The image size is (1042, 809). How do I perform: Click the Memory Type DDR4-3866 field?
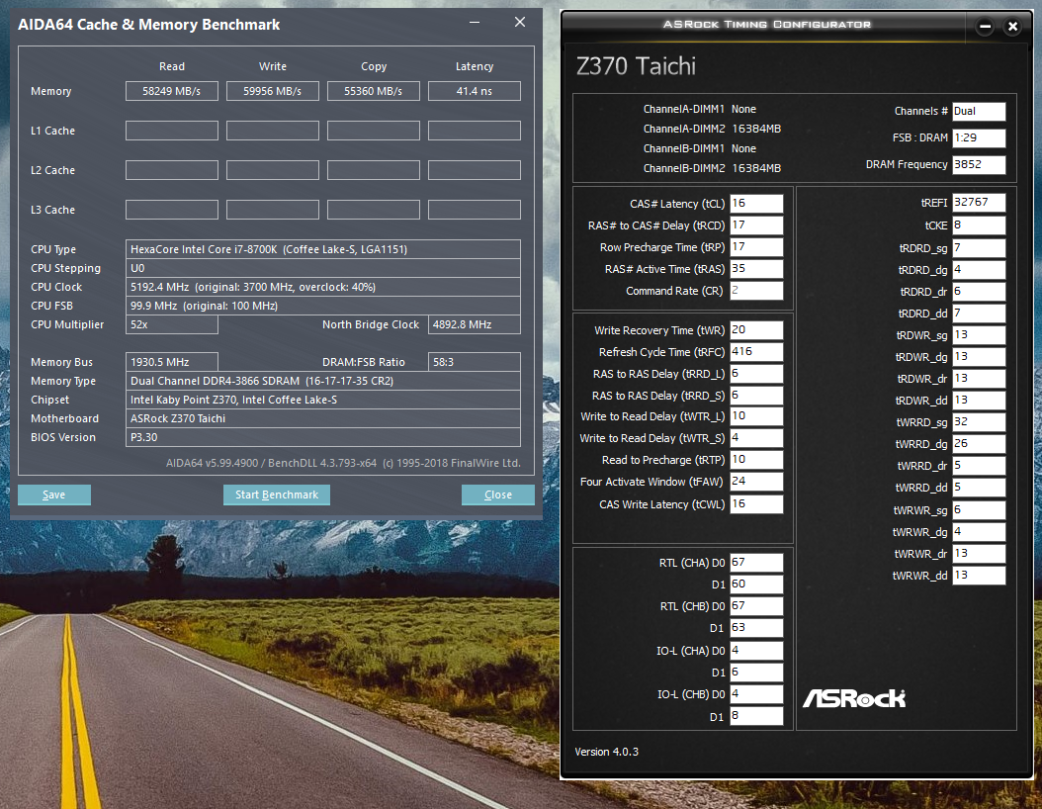(323, 381)
